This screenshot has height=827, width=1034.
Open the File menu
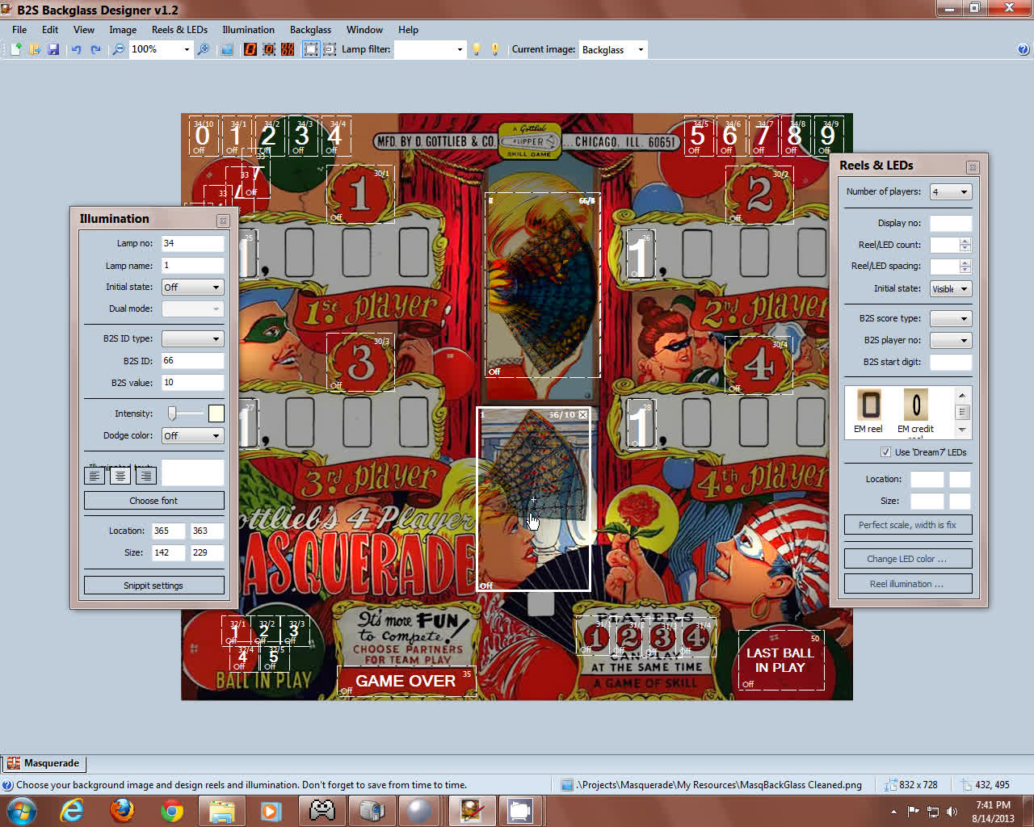[x=19, y=29]
